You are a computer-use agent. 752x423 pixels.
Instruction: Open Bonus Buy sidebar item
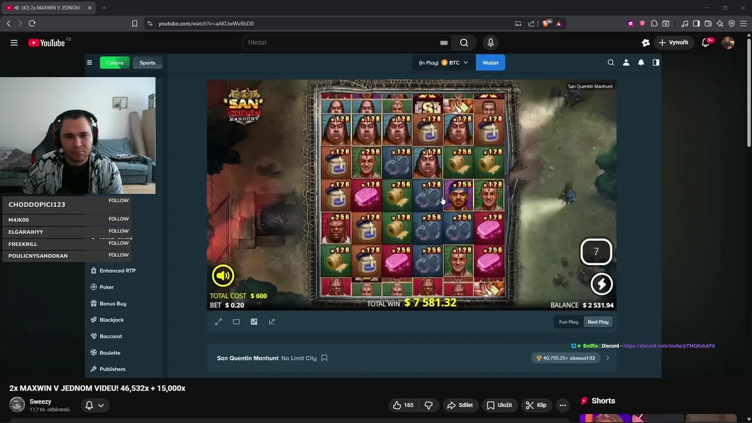click(109, 304)
